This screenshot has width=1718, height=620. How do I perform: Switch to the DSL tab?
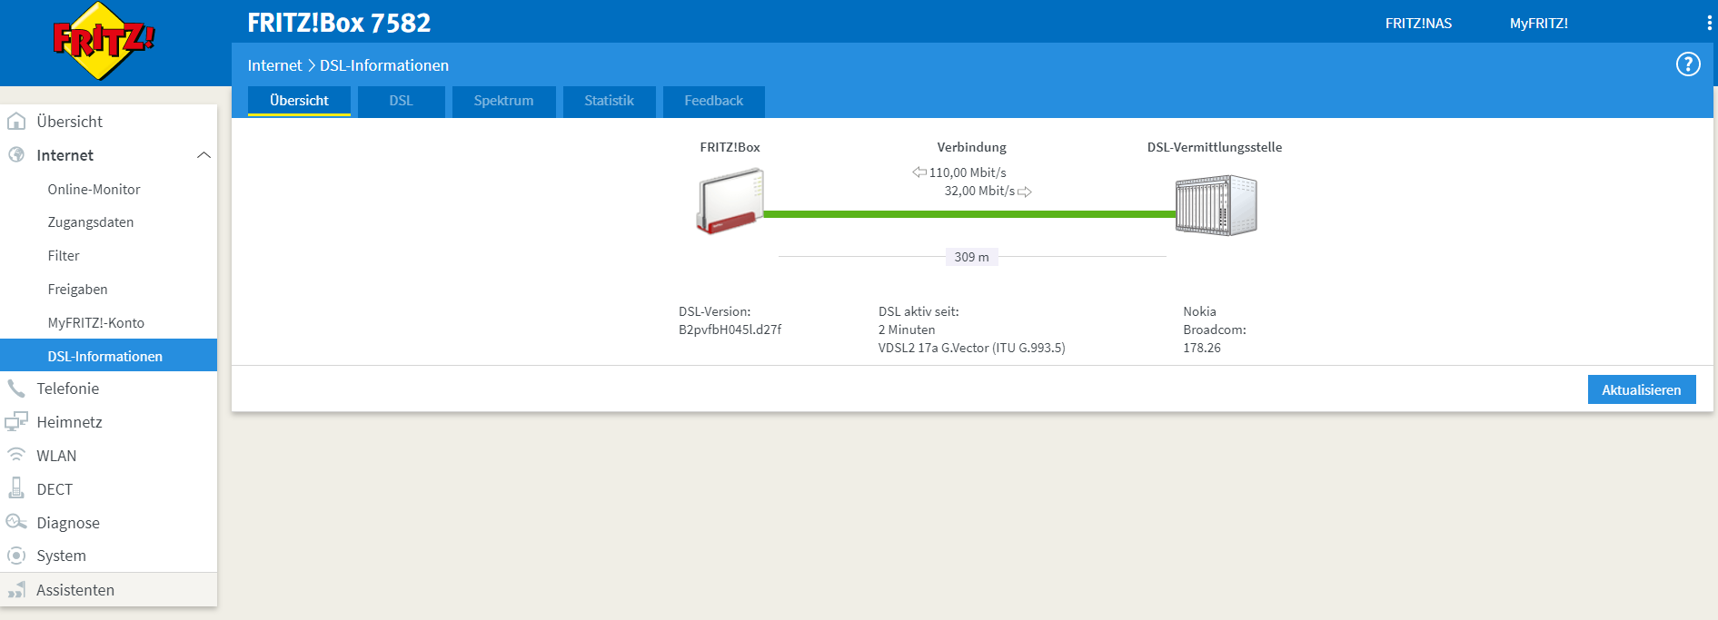pyautogui.click(x=401, y=101)
